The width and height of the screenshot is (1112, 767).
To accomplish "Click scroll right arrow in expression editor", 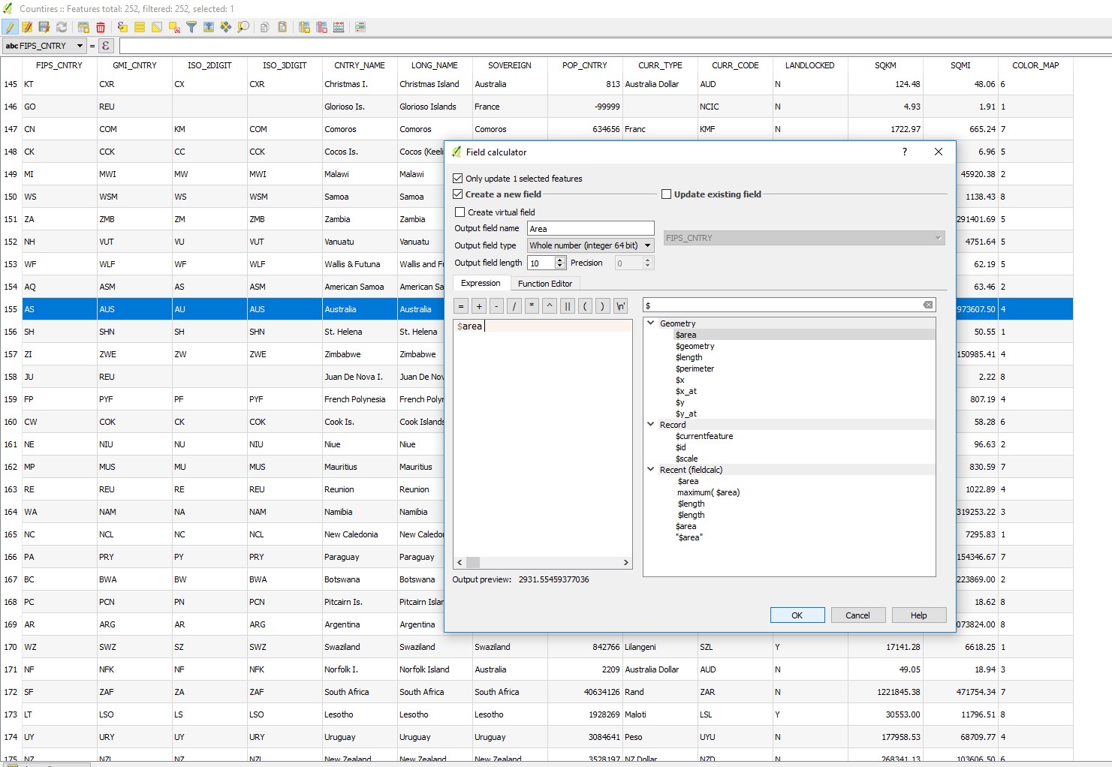I will pyautogui.click(x=625, y=562).
